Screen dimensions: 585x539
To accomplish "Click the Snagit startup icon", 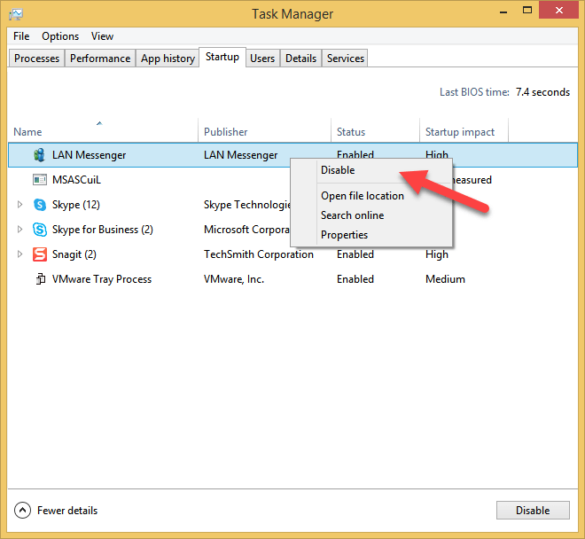I will click(39, 254).
